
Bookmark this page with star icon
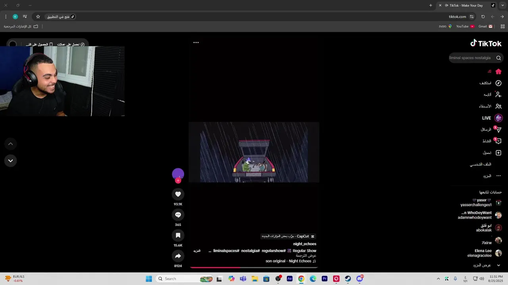pyautogui.click(x=38, y=17)
